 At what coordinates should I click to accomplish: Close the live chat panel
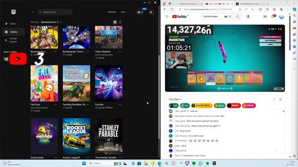pyautogui.click(x=280, y=99)
